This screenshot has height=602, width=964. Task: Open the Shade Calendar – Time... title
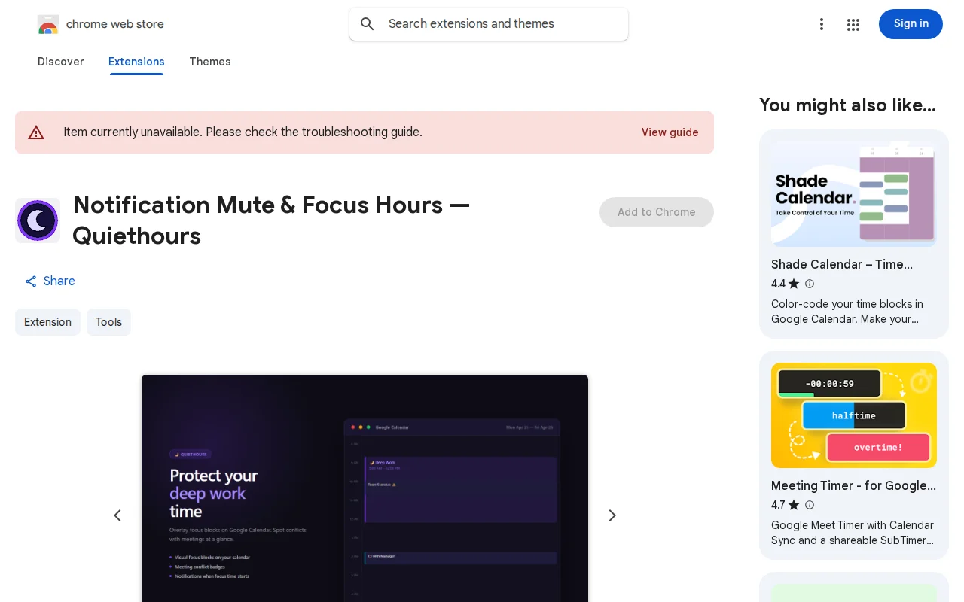point(842,264)
